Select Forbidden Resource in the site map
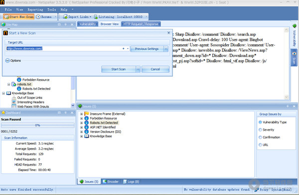The image size is (299, 195). (36, 80)
